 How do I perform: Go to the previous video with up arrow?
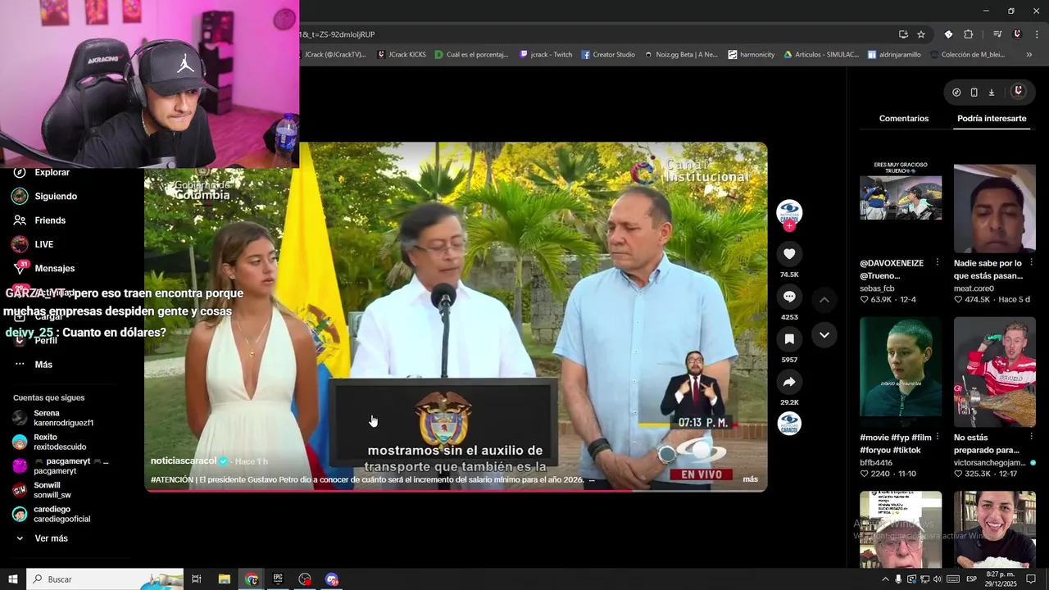point(824,300)
